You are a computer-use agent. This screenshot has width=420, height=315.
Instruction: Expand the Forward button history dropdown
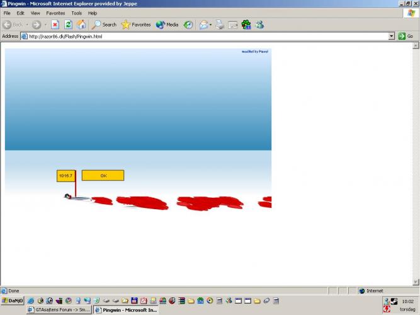click(45, 25)
